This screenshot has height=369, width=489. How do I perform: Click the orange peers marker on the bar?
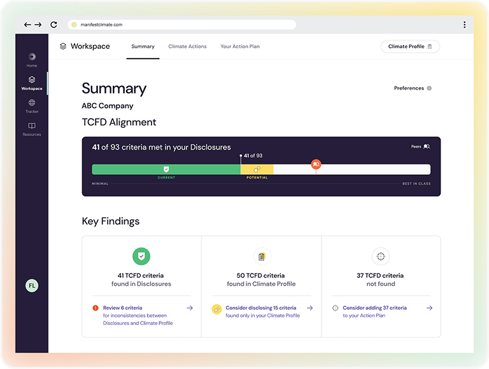pyautogui.click(x=316, y=164)
